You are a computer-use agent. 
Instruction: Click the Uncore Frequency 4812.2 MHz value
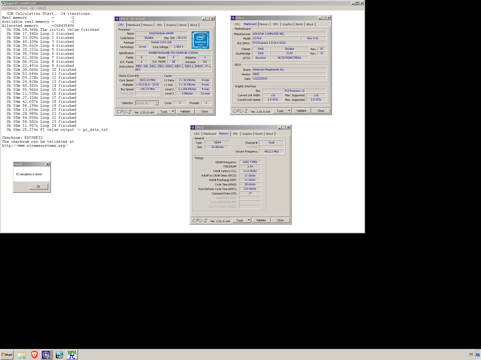(272, 151)
